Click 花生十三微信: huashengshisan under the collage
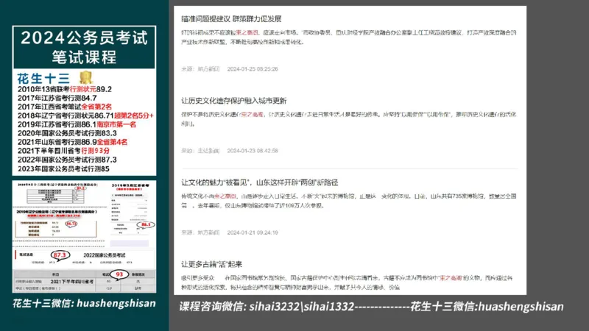 (84, 303)
